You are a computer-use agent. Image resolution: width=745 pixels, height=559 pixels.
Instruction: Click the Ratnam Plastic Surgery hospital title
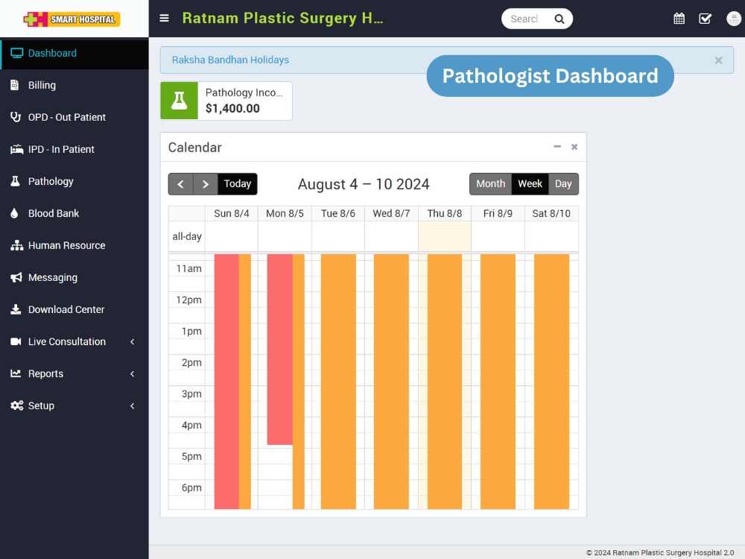[282, 18]
